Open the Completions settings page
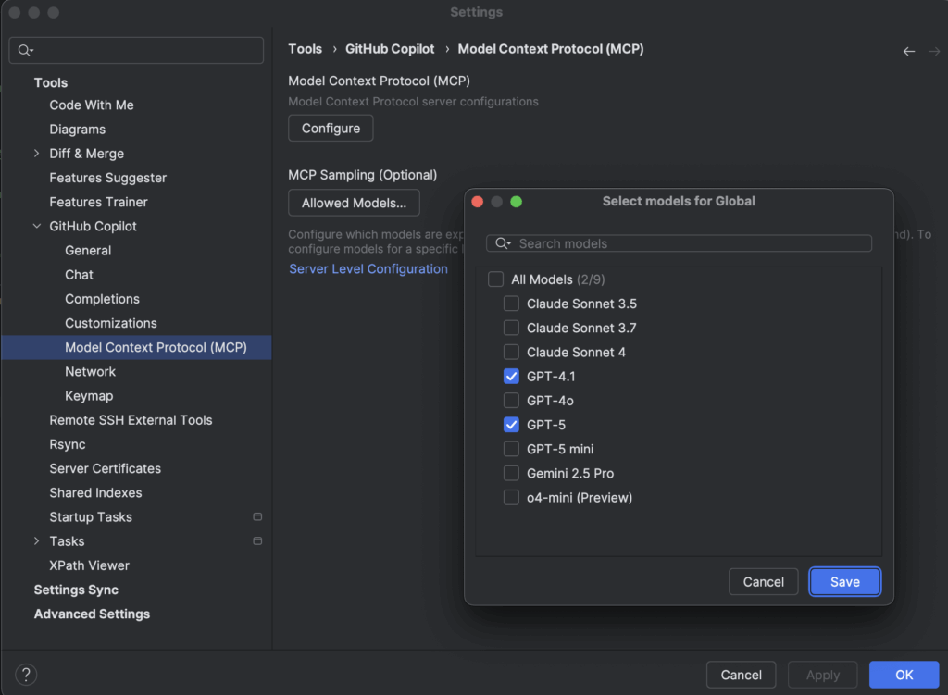 pyautogui.click(x=102, y=299)
